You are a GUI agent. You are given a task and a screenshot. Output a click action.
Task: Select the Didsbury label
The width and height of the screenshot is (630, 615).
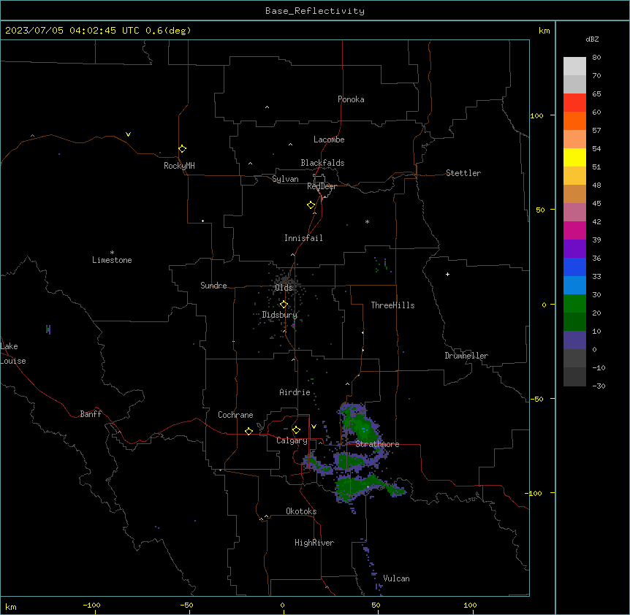[x=280, y=315]
